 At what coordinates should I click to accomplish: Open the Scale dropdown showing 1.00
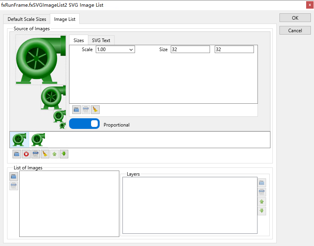point(115,50)
